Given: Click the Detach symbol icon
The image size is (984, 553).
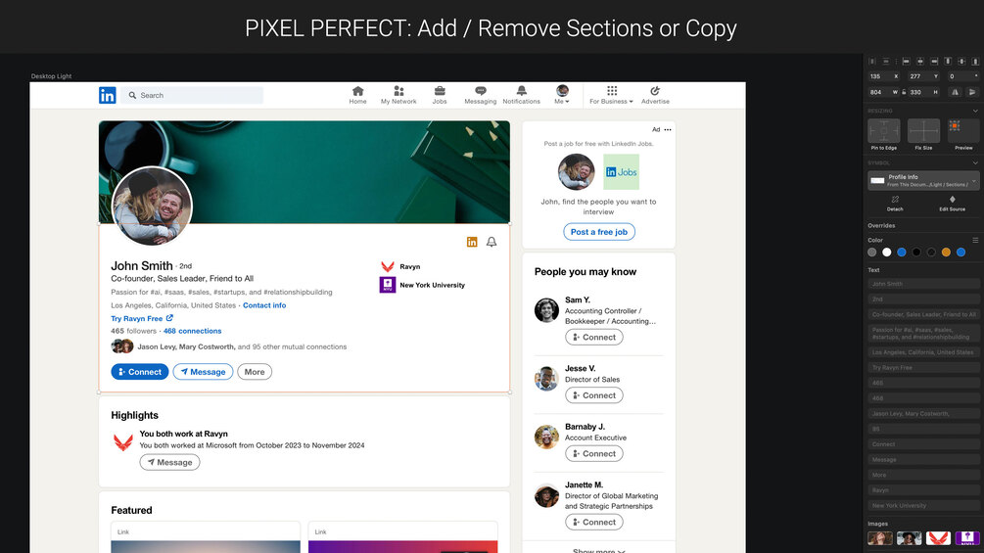Looking at the screenshot, I should tap(895, 200).
